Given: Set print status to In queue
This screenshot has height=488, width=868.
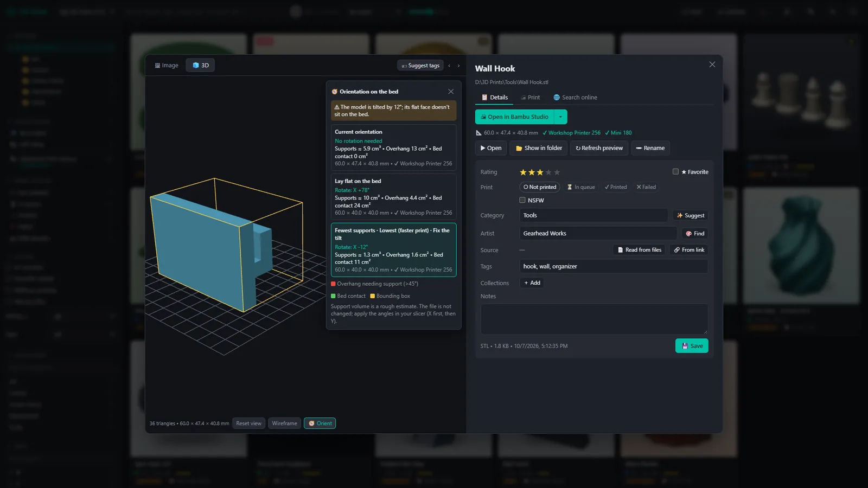Looking at the screenshot, I should click(581, 187).
